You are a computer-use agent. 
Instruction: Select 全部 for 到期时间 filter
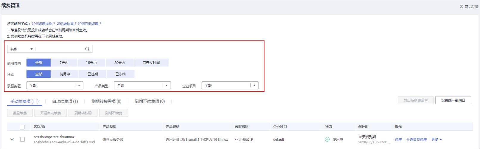[x=39, y=63]
